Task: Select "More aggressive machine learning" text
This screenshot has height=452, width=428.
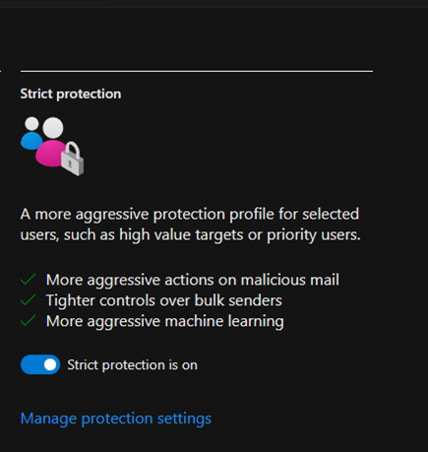Action: (165, 321)
